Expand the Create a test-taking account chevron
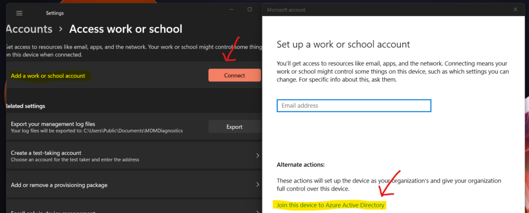The height and width of the screenshot is (213, 529). tap(257, 155)
